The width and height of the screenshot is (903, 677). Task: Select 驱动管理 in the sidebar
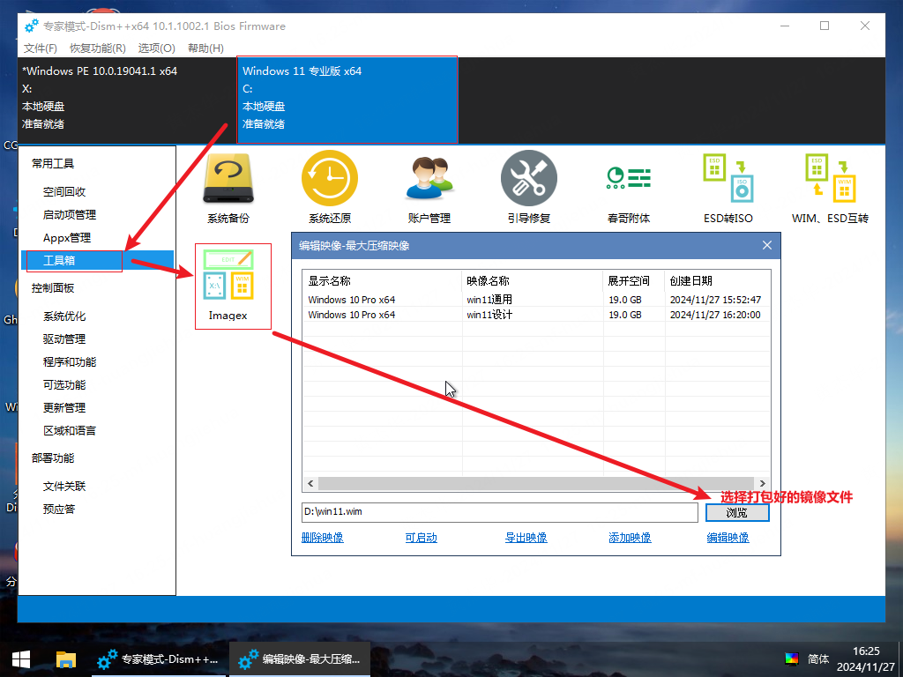pyautogui.click(x=63, y=339)
